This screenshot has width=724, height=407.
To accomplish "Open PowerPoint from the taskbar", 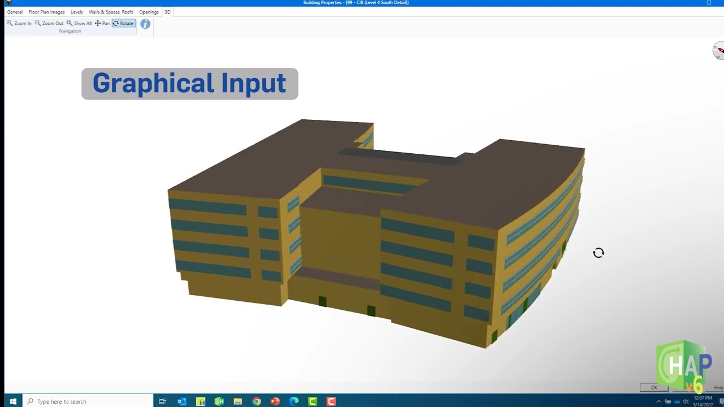I will (275, 401).
